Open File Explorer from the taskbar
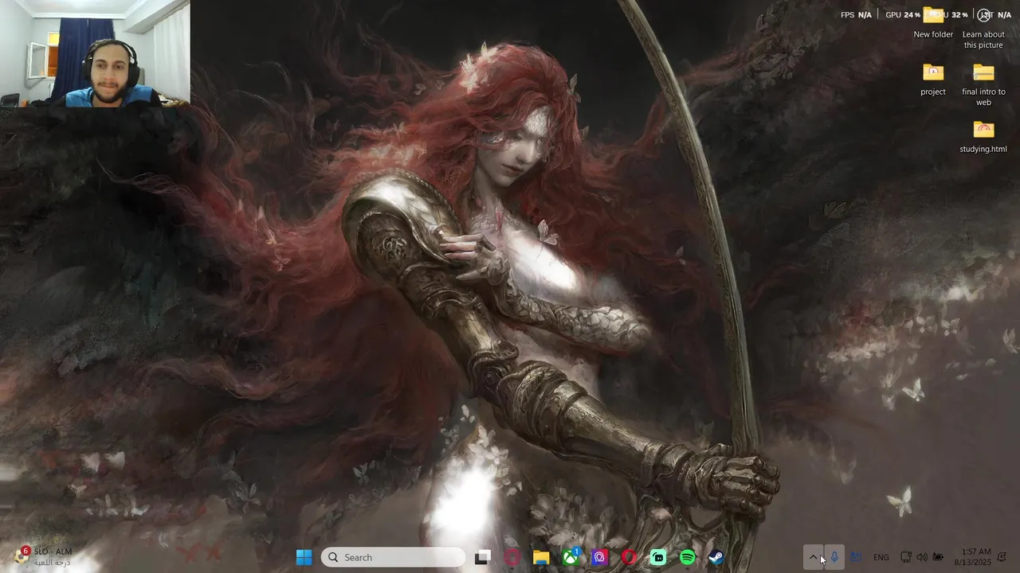This screenshot has width=1020, height=573. (541, 558)
